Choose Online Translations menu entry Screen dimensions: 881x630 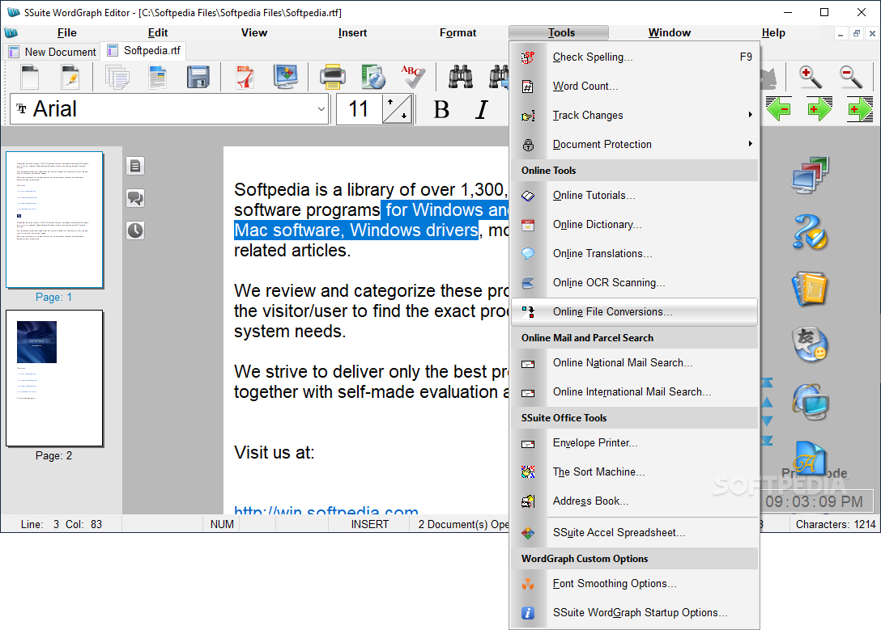tap(634, 254)
